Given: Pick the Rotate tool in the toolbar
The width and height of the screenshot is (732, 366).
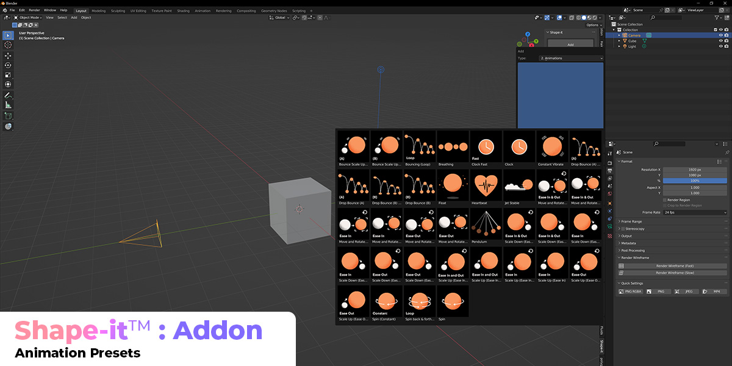Looking at the screenshot, I should coord(8,65).
